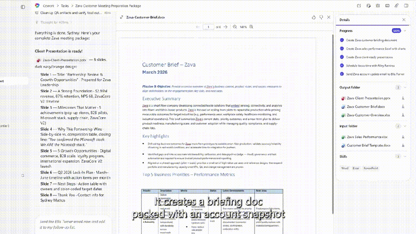
Task: Collapse the Skills section
Action: (x=405, y=157)
